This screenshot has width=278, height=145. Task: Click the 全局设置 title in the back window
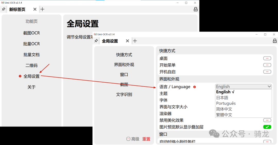pyautogui.click(x=83, y=24)
